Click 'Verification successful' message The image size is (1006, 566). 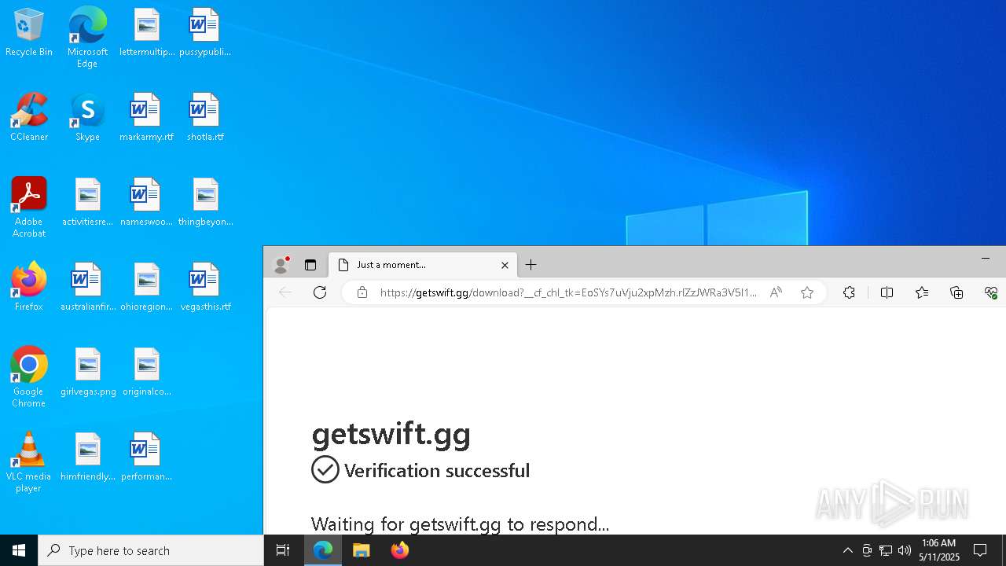[437, 470]
